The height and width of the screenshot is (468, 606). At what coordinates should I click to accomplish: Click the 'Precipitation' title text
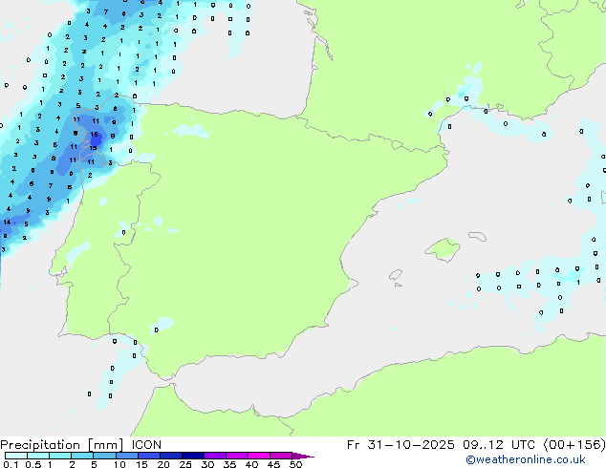pyautogui.click(x=40, y=445)
